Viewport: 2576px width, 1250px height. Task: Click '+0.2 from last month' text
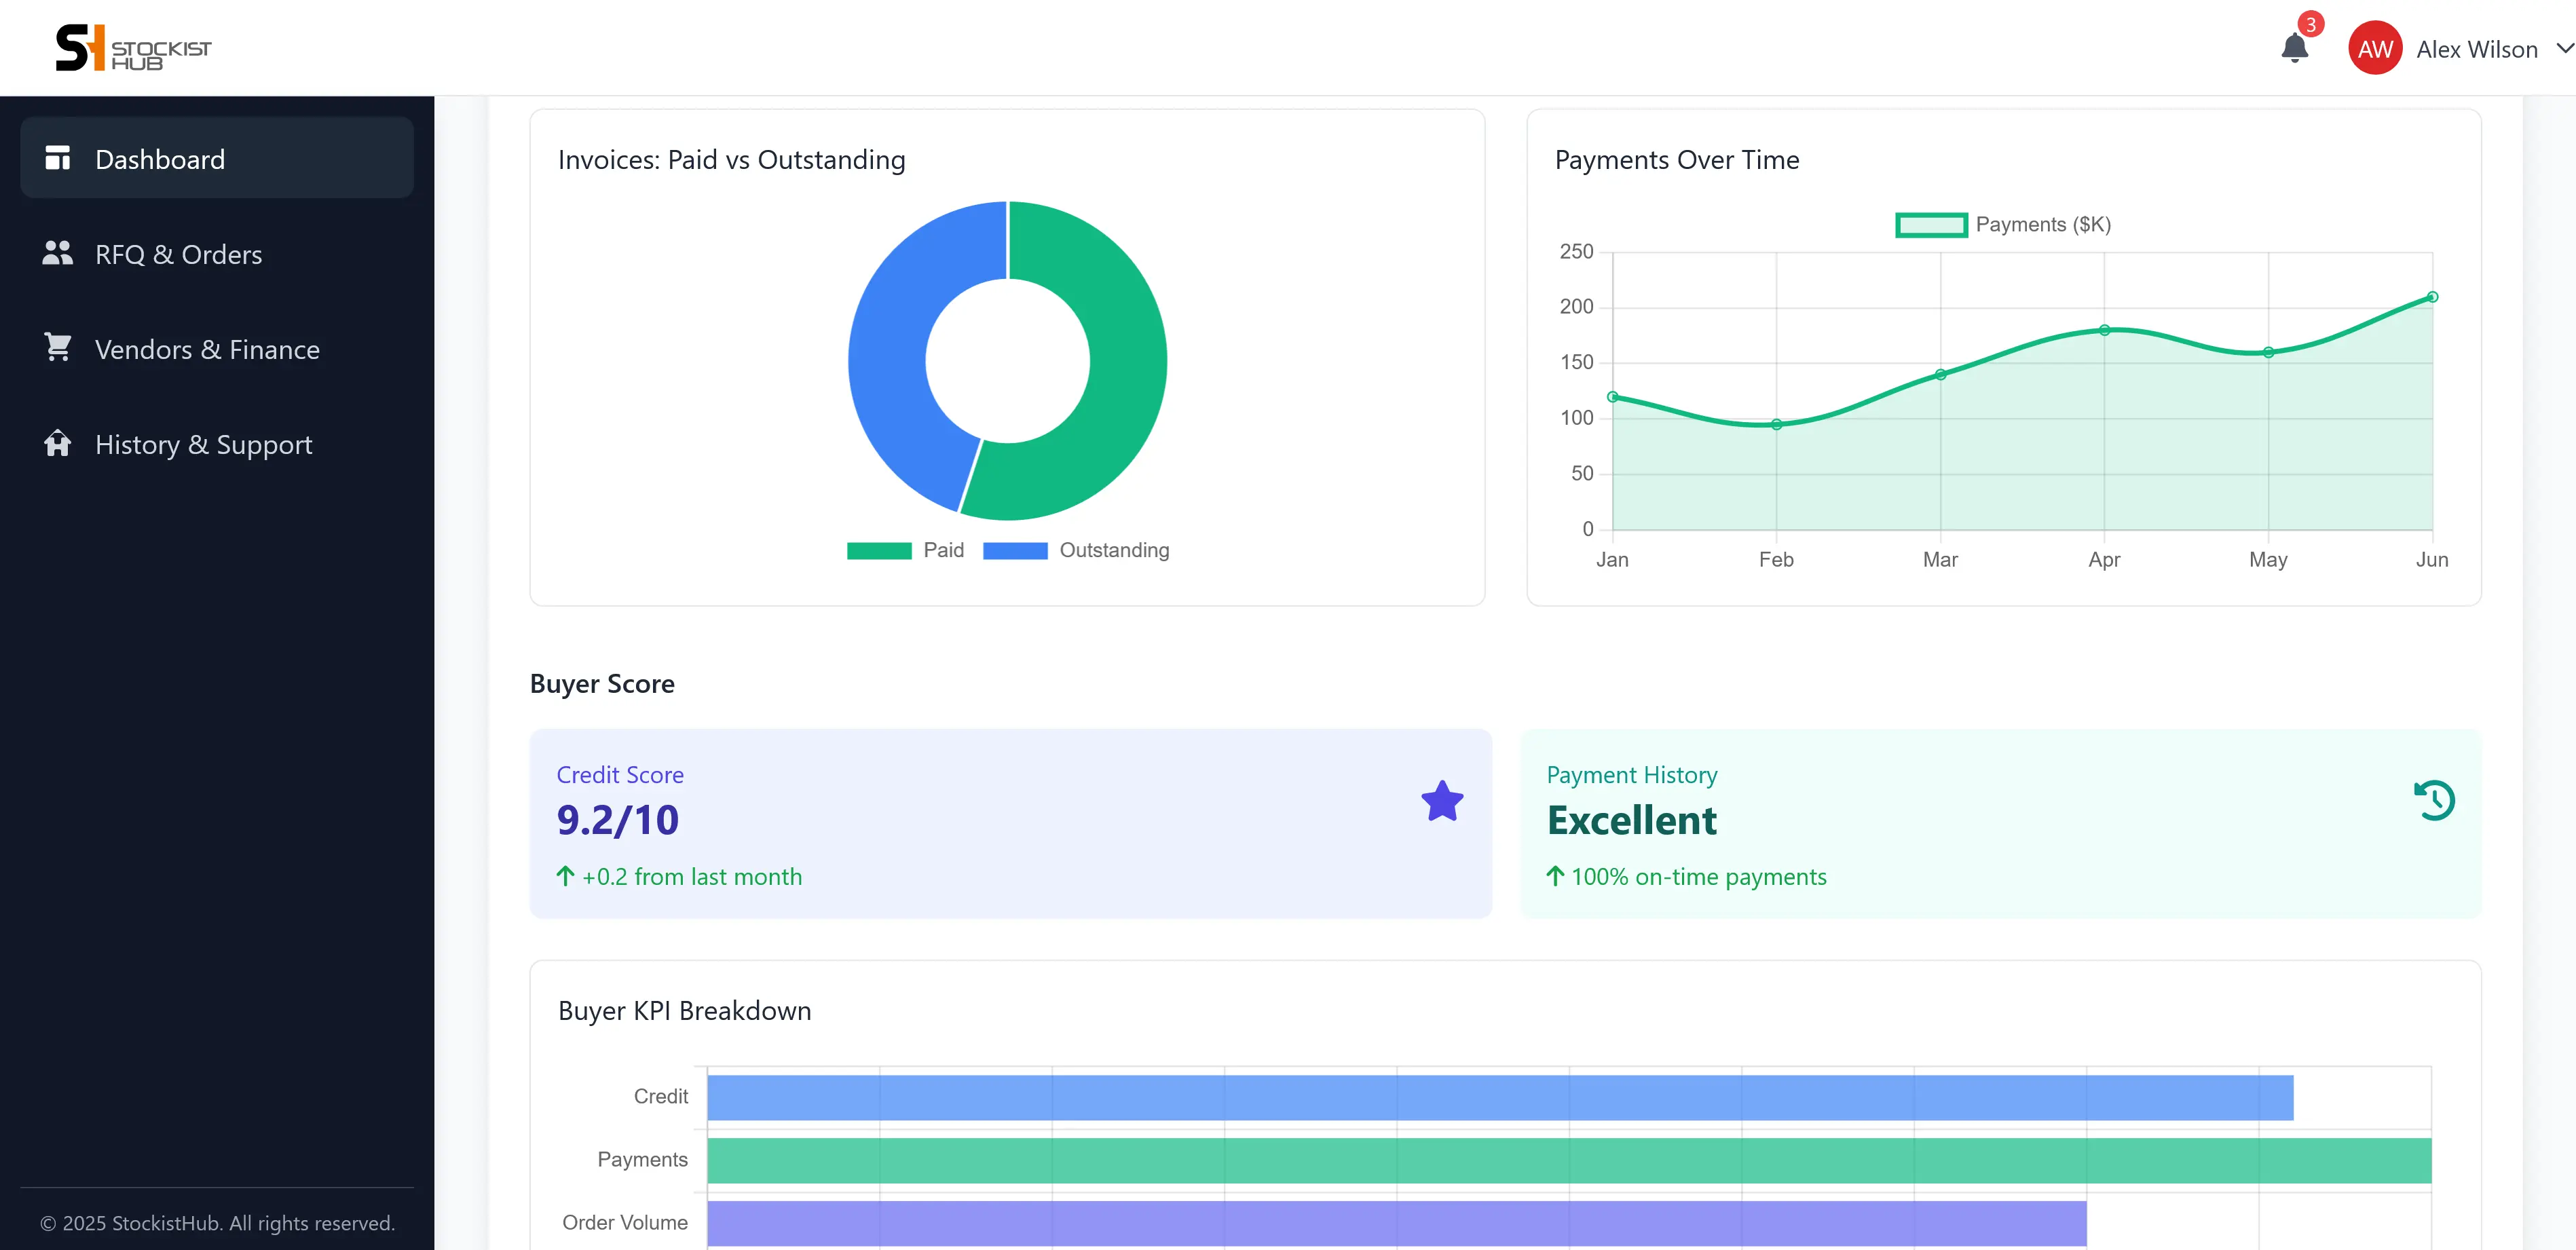coord(692,876)
